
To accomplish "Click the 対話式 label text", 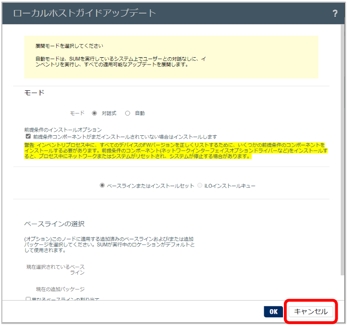I will [108, 113].
